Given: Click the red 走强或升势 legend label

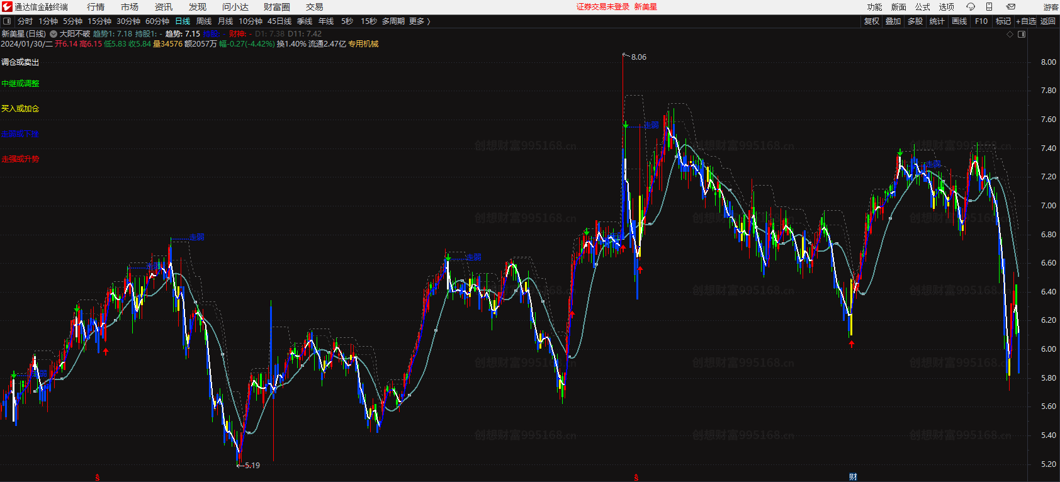Looking at the screenshot, I should pyautogui.click(x=20, y=159).
